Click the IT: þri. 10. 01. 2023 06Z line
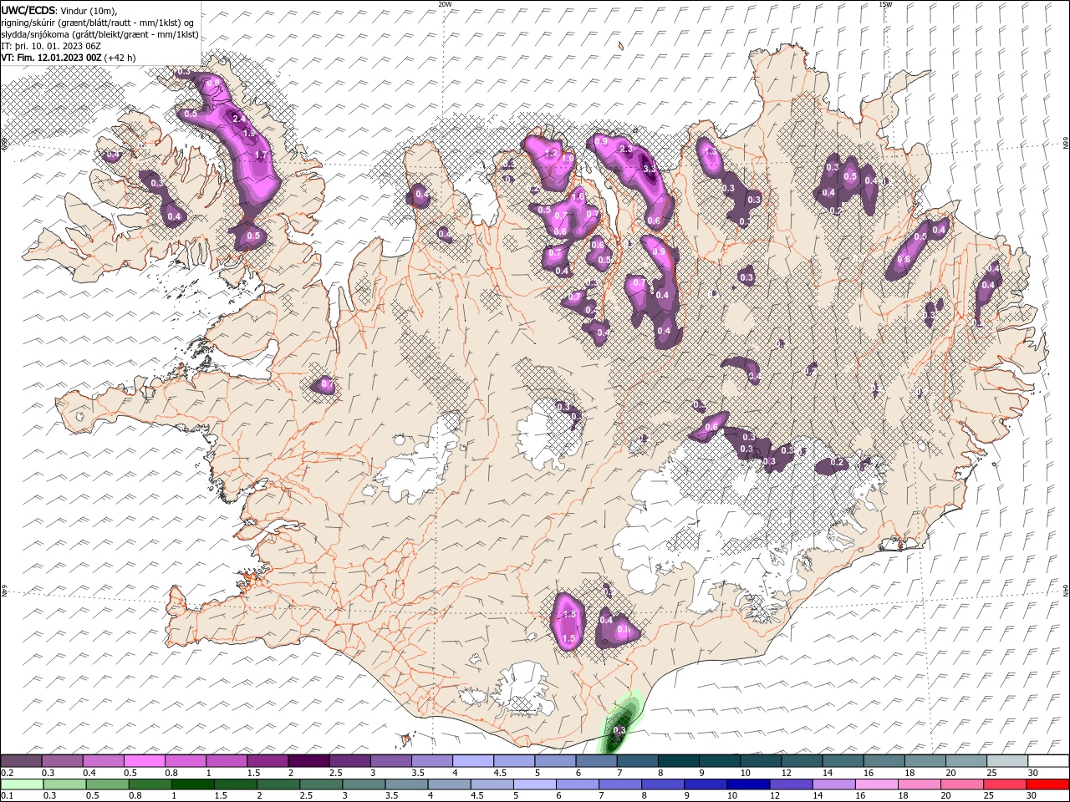1070x802 pixels. pos(51,46)
